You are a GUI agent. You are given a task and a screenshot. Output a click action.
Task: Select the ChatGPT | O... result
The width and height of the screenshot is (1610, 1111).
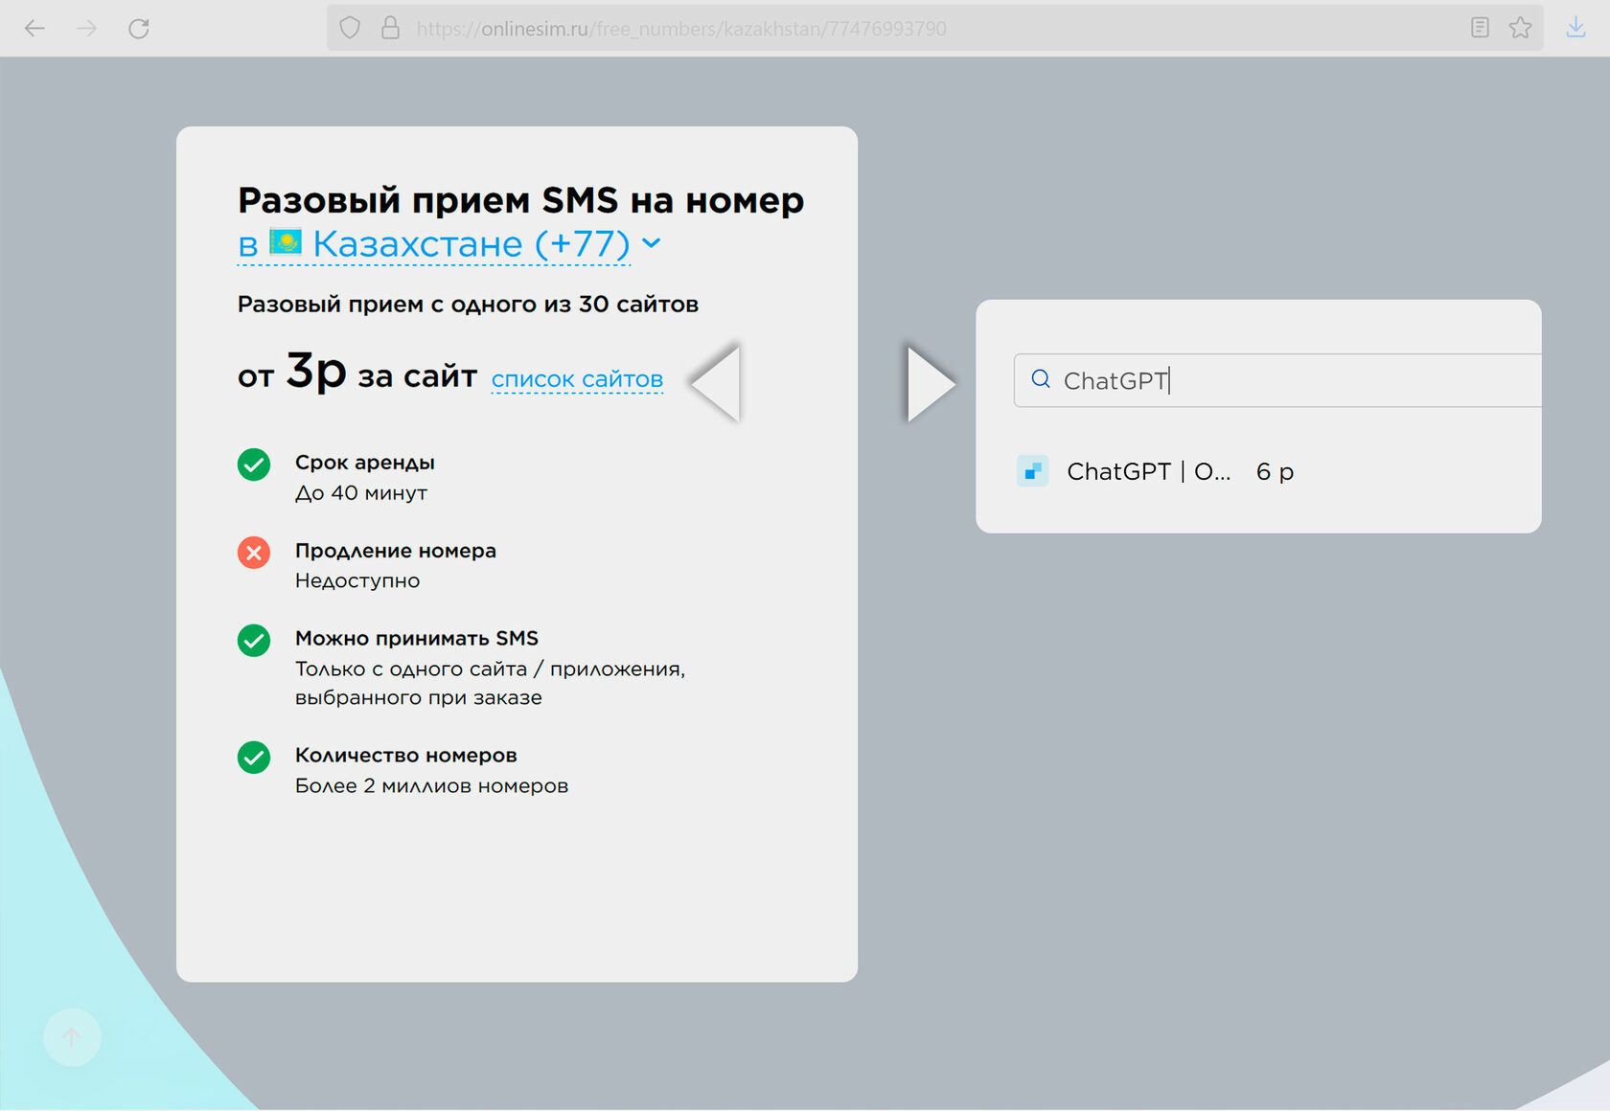coord(1156,471)
